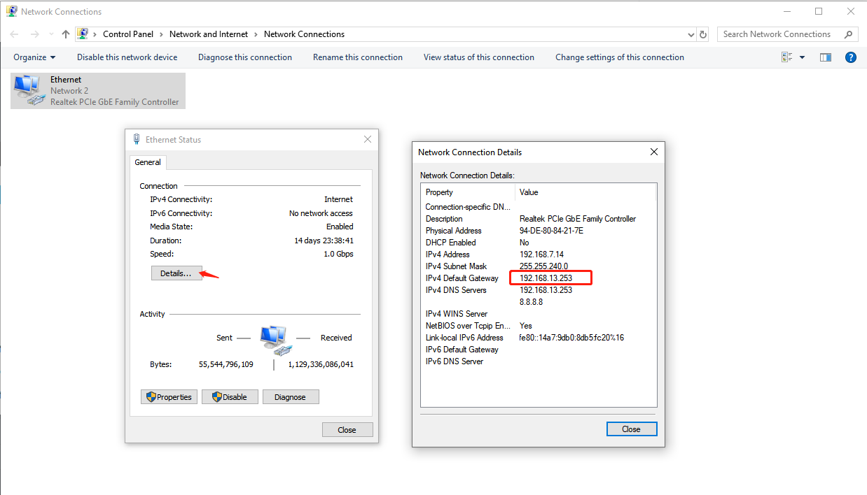The width and height of the screenshot is (867, 495).
Task: Choose Diagnose this connection
Action: (245, 57)
